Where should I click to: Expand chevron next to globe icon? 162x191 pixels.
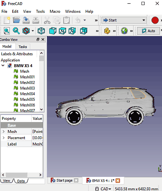click(131, 31)
